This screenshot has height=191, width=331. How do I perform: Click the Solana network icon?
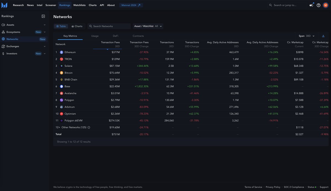(62, 66)
